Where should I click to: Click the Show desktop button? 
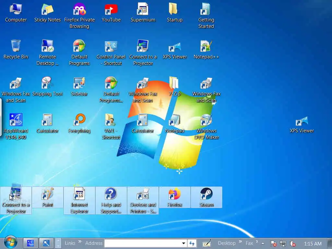pyautogui.click(x=329, y=243)
